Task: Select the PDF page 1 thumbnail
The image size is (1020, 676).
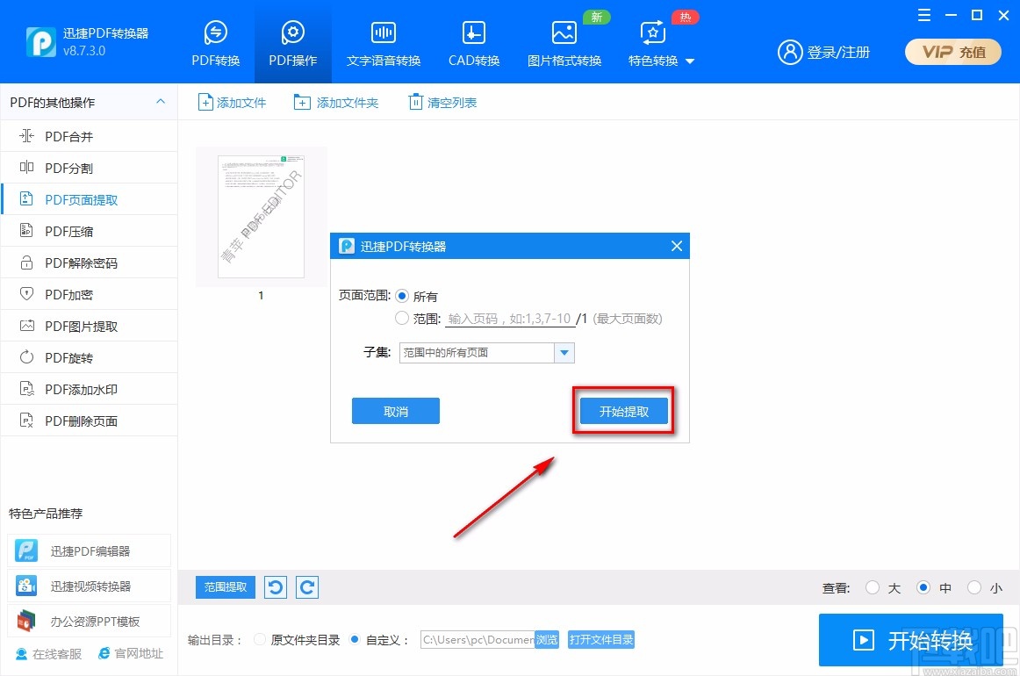Action: point(261,217)
